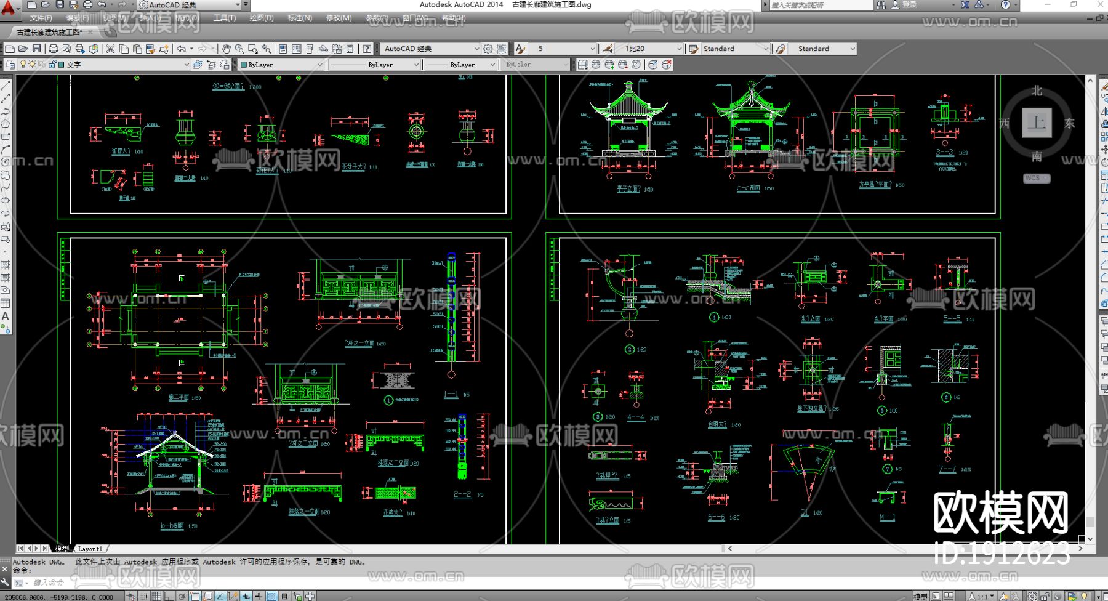Click the Save icon in the standard toolbar

pos(36,49)
